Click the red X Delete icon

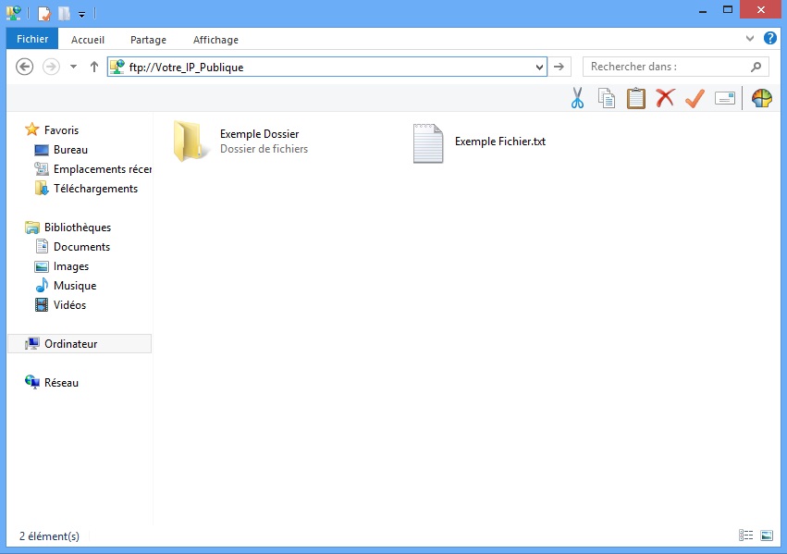pos(665,98)
